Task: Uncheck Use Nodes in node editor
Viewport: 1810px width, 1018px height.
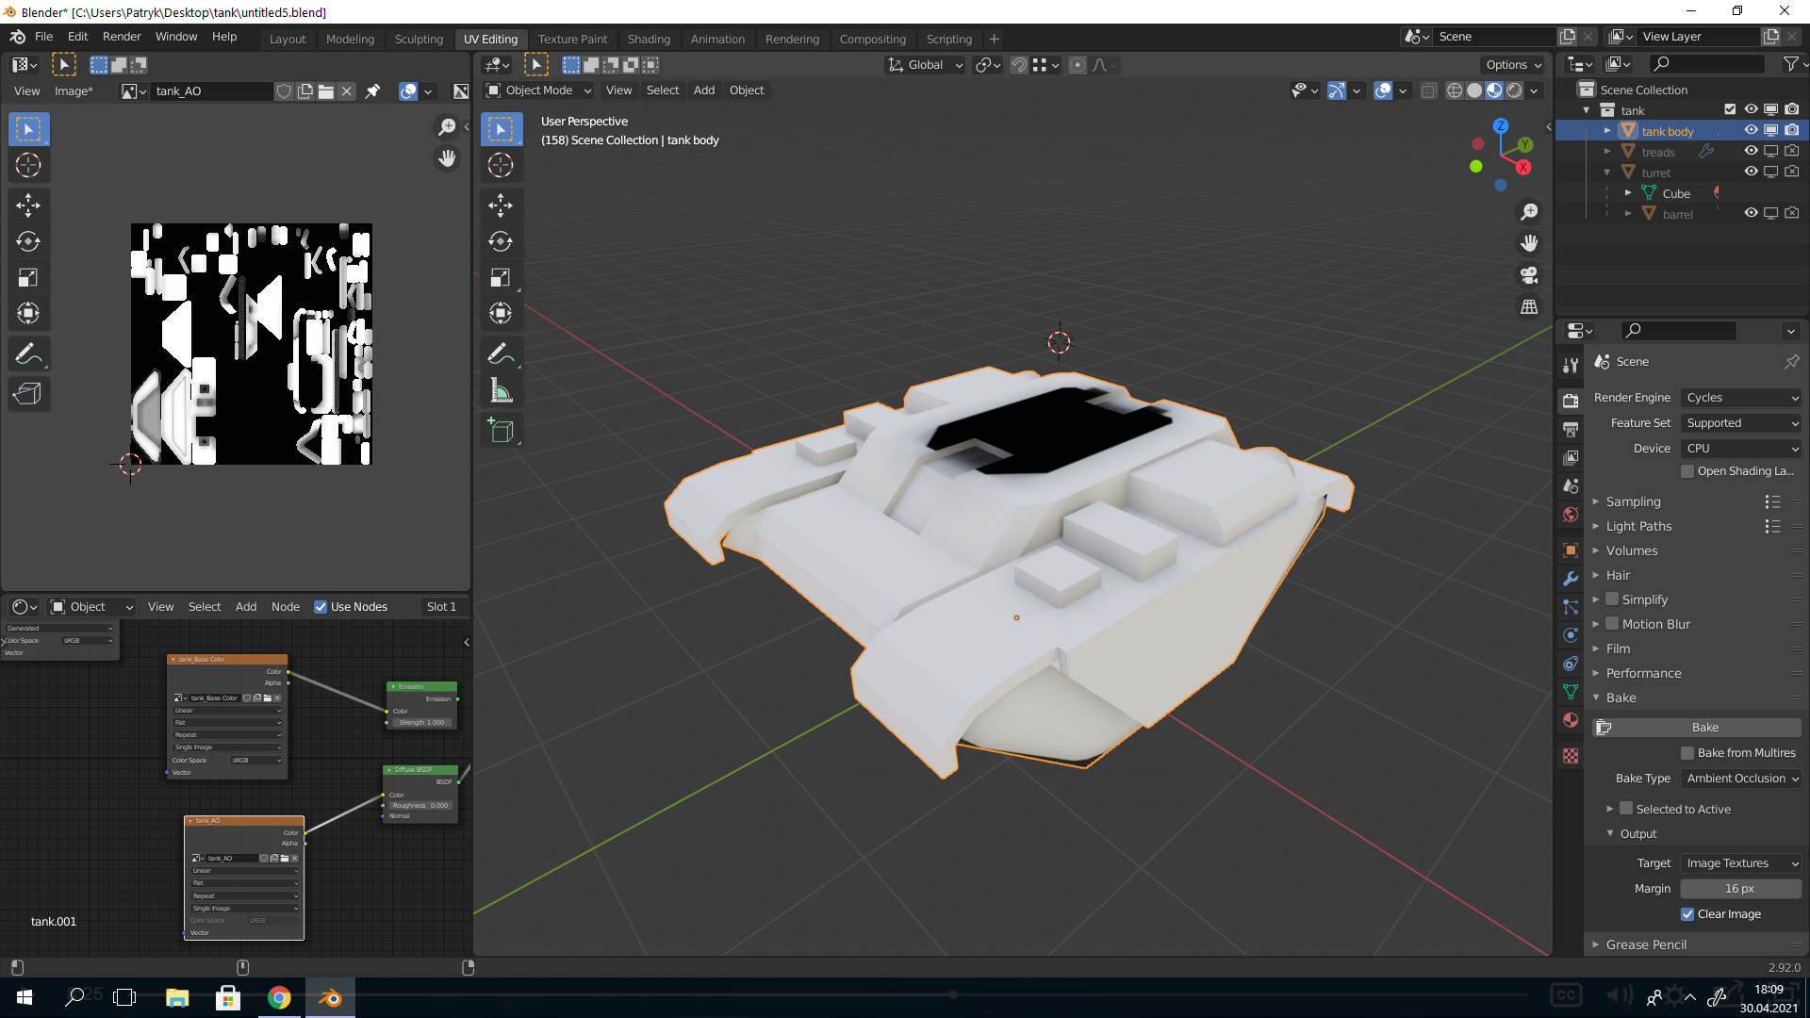Action: [x=321, y=607]
